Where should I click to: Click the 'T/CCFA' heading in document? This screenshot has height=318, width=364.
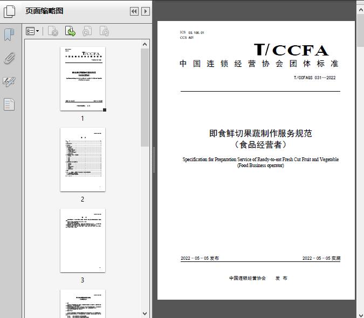pyautogui.click(x=291, y=50)
